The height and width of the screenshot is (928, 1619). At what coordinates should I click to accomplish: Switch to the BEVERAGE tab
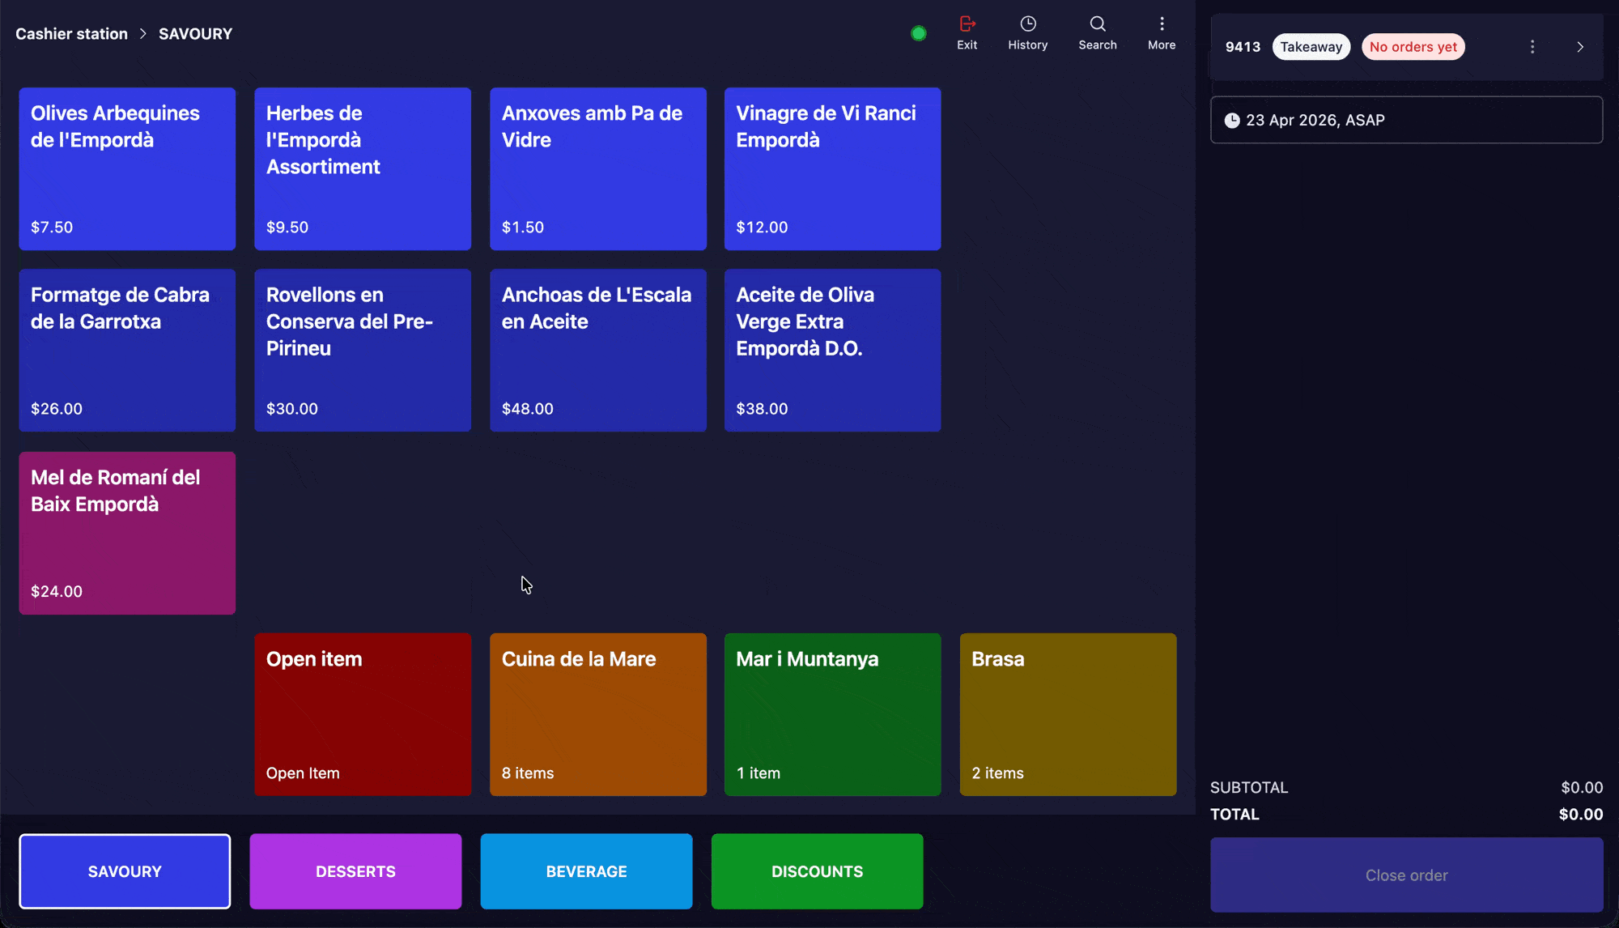coord(586,871)
